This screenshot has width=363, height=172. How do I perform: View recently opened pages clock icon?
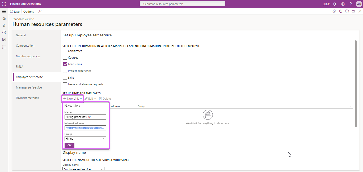pyautogui.click(x=4, y=32)
